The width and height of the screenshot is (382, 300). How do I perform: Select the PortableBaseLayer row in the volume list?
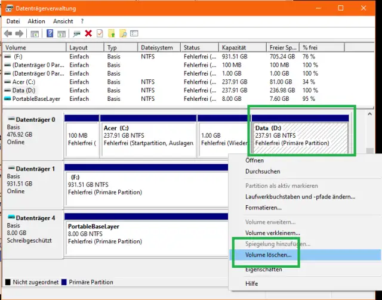click(37, 98)
